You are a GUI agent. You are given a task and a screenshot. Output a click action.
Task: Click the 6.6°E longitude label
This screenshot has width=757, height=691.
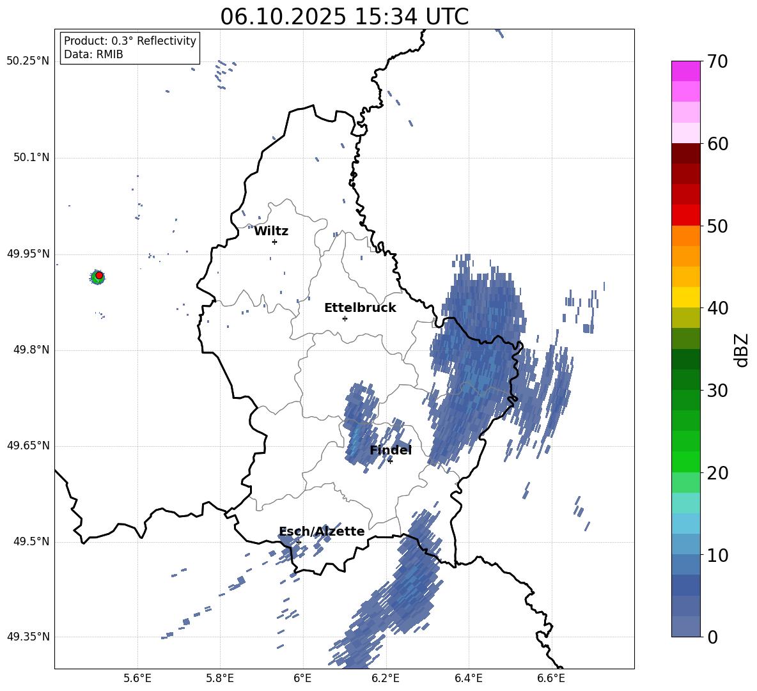point(551,678)
